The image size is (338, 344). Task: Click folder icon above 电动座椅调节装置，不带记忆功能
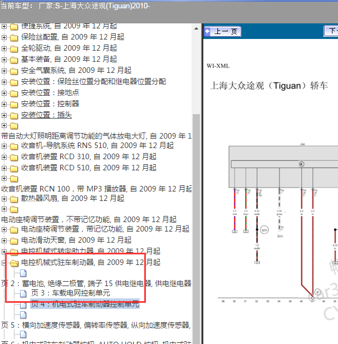pos(14,209)
